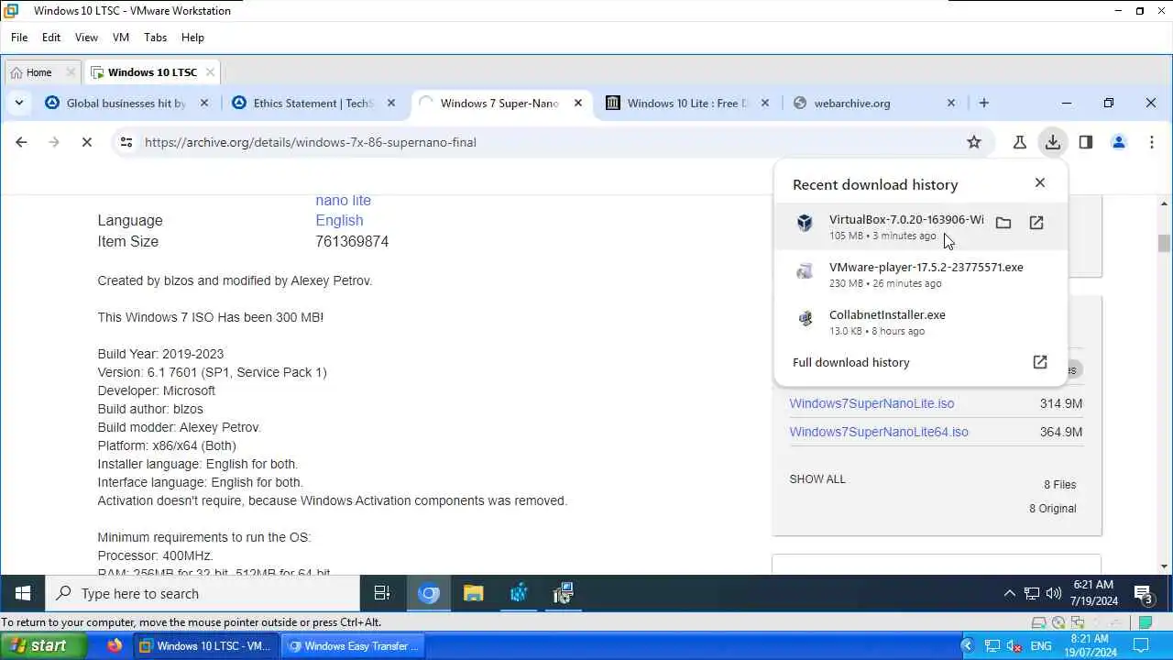Open the VMware Help menu
This screenshot has width=1173, height=660.
(x=192, y=38)
